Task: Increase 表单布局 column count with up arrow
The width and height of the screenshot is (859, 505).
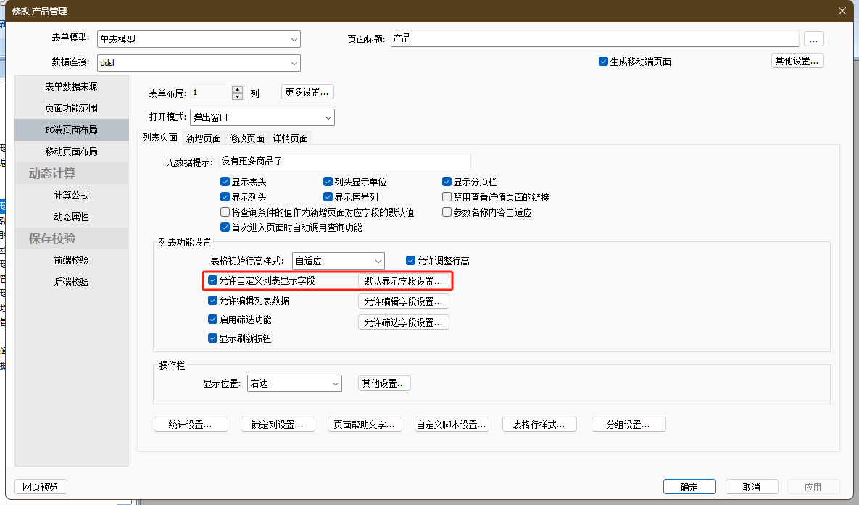Action: pos(238,89)
